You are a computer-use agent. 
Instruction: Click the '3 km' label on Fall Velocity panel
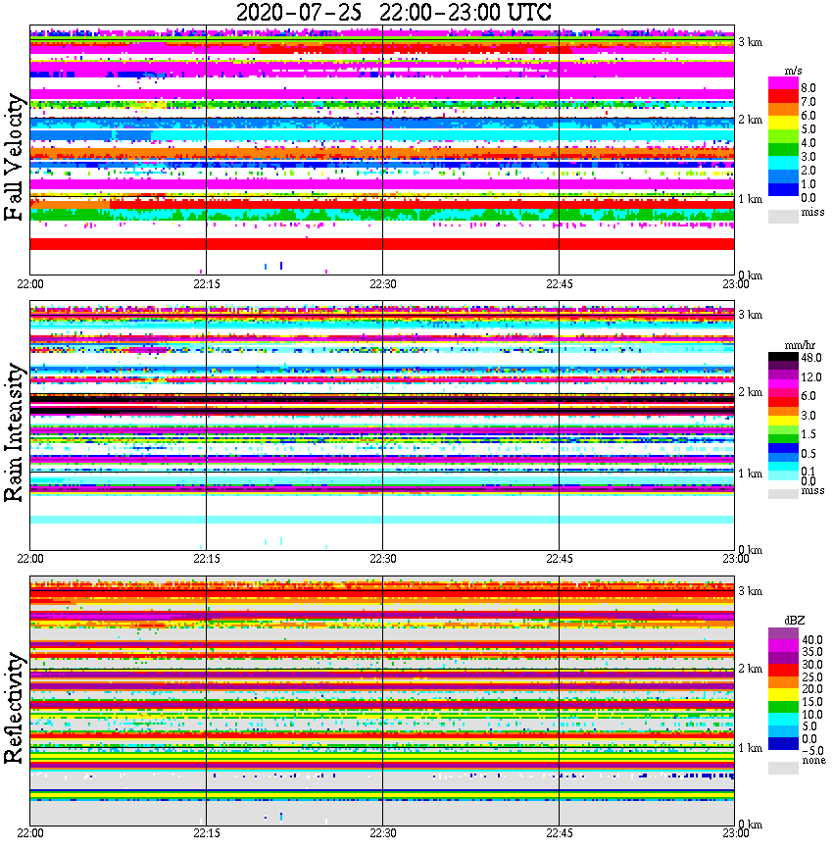pyautogui.click(x=750, y=42)
